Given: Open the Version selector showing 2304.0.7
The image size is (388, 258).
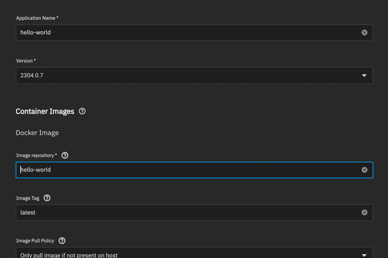Looking at the screenshot, I should (x=194, y=75).
